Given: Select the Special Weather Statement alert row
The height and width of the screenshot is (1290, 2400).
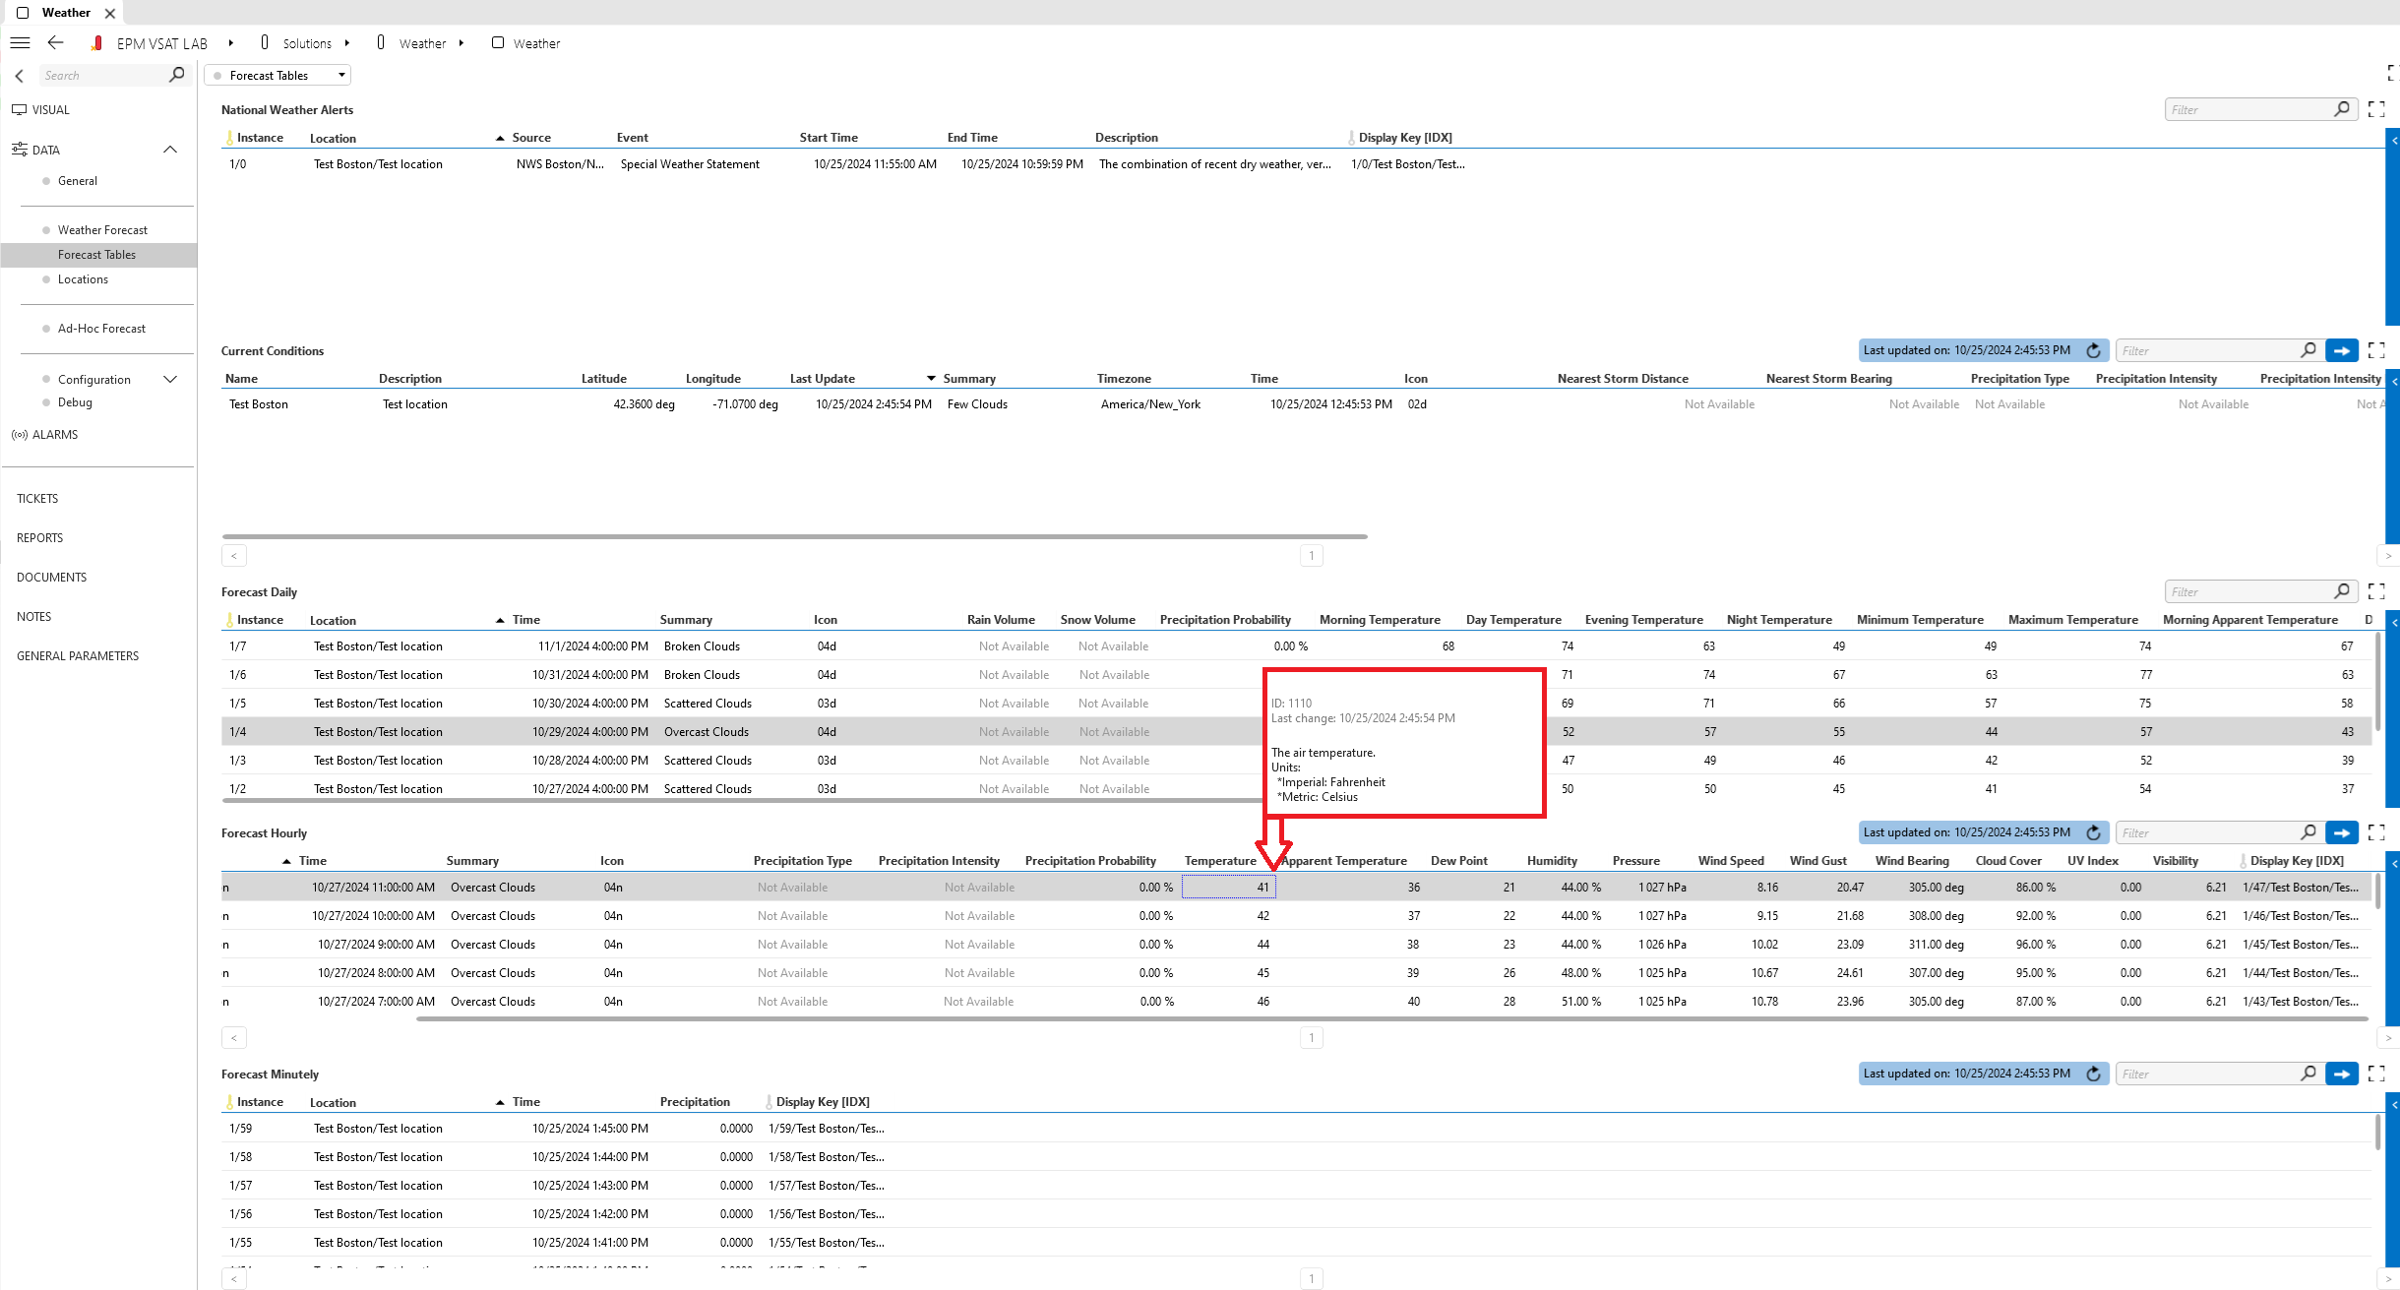Looking at the screenshot, I should coord(1297,164).
